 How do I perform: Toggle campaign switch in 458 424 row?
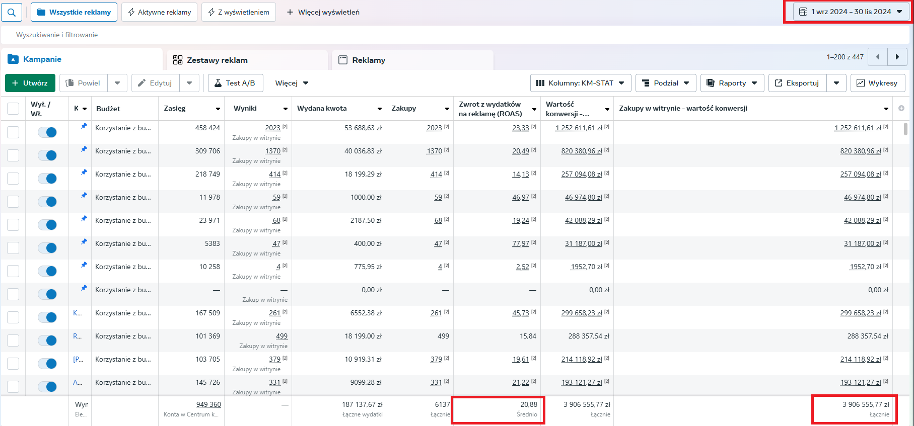coord(47,132)
